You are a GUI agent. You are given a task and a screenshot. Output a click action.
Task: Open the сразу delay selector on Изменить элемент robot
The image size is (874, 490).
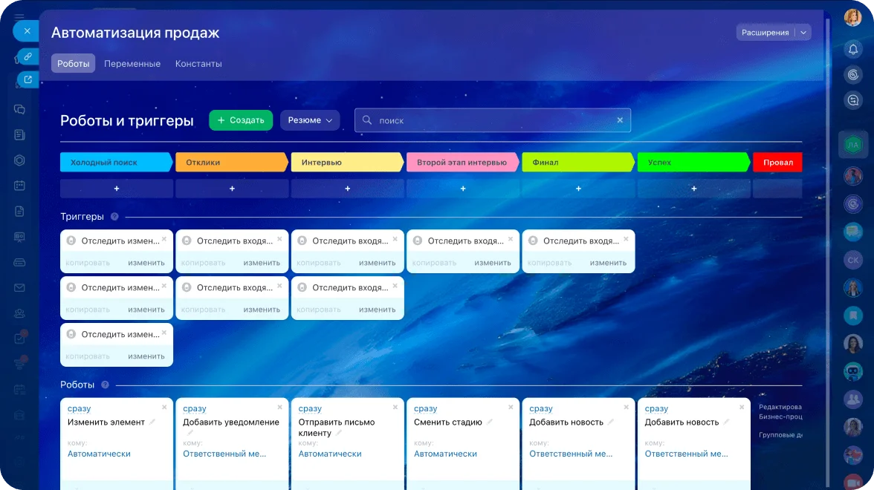tap(80, 408)
